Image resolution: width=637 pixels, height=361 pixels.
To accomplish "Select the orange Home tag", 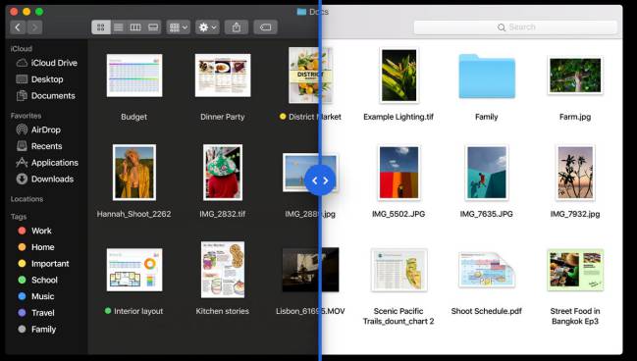I will click(x=36, y=247).
